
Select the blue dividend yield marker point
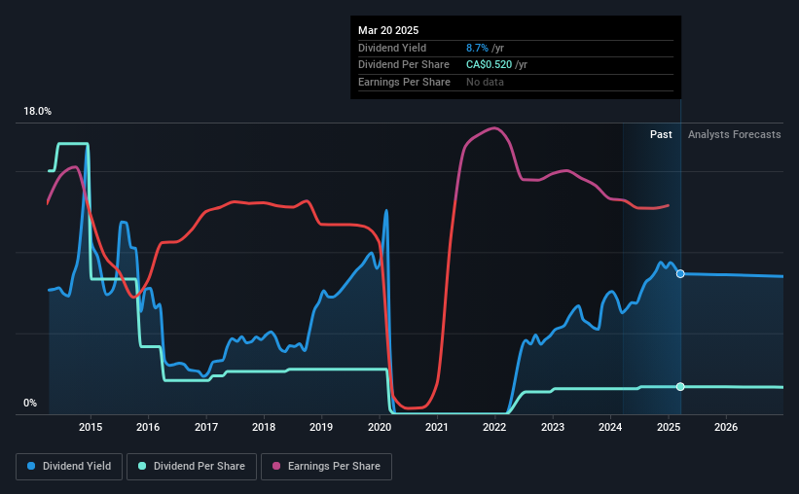tap(680, 274)
